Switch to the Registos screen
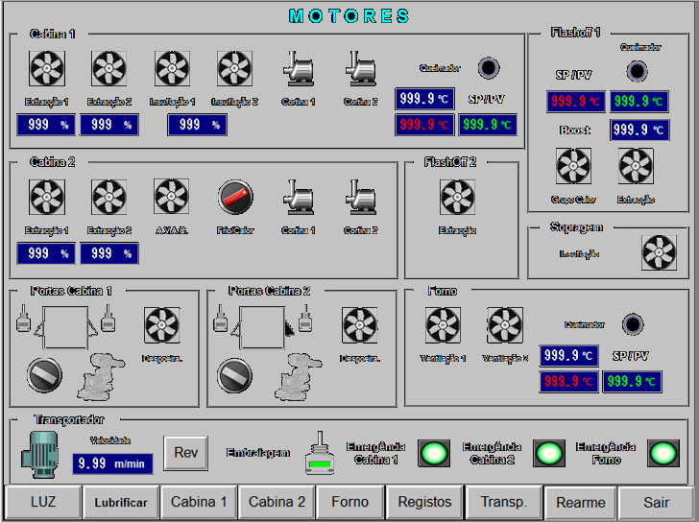The width and height of the screenshot is (699, 522). [x=424, y=502]
